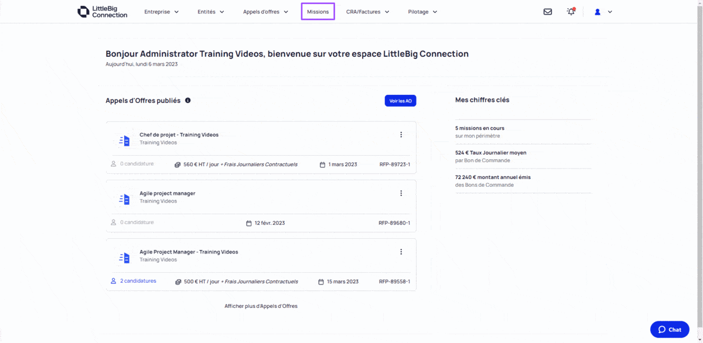This screenshot has height=343, width=703.
Task: Open three-dot menu for Chef de projet
Action: [x=401, y=135]
